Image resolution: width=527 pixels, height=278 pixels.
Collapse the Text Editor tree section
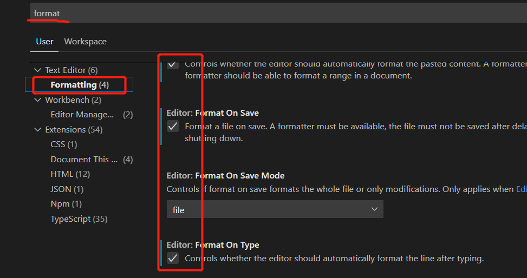tap(37, 70)
